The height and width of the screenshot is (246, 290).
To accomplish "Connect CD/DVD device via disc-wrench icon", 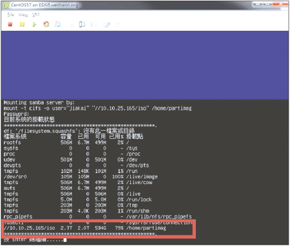I will click(x=106, y=25).
